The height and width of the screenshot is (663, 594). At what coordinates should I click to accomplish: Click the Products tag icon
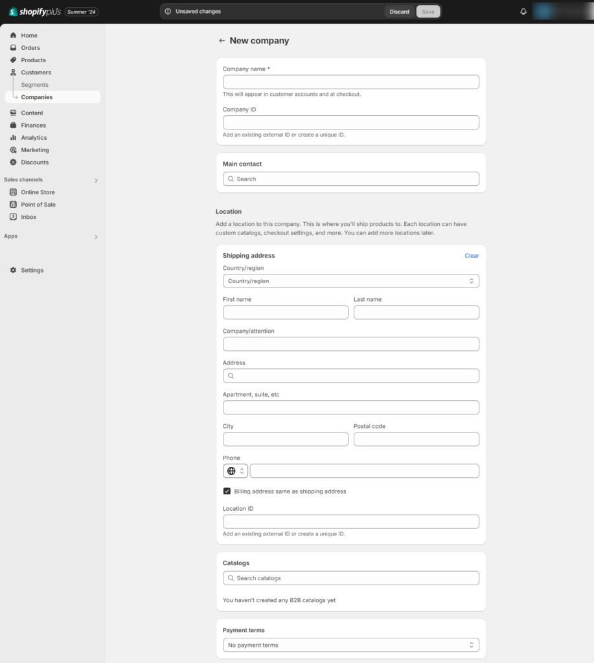coord(13,60)
